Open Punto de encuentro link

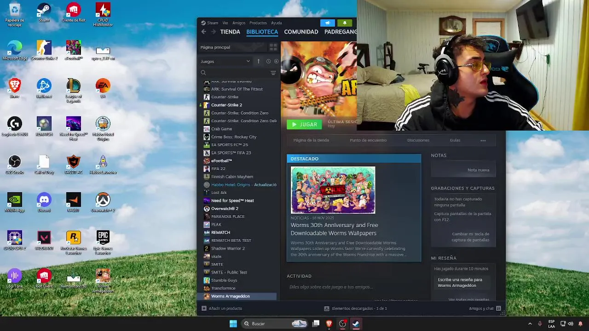(x=368, y=140)
